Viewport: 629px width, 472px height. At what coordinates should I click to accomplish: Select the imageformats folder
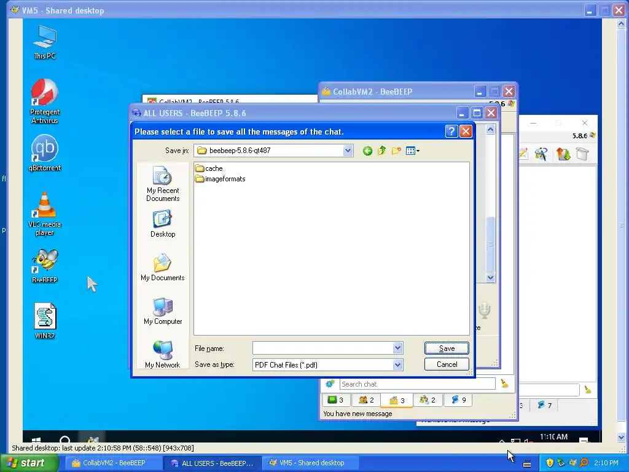[x=221, y=179]
